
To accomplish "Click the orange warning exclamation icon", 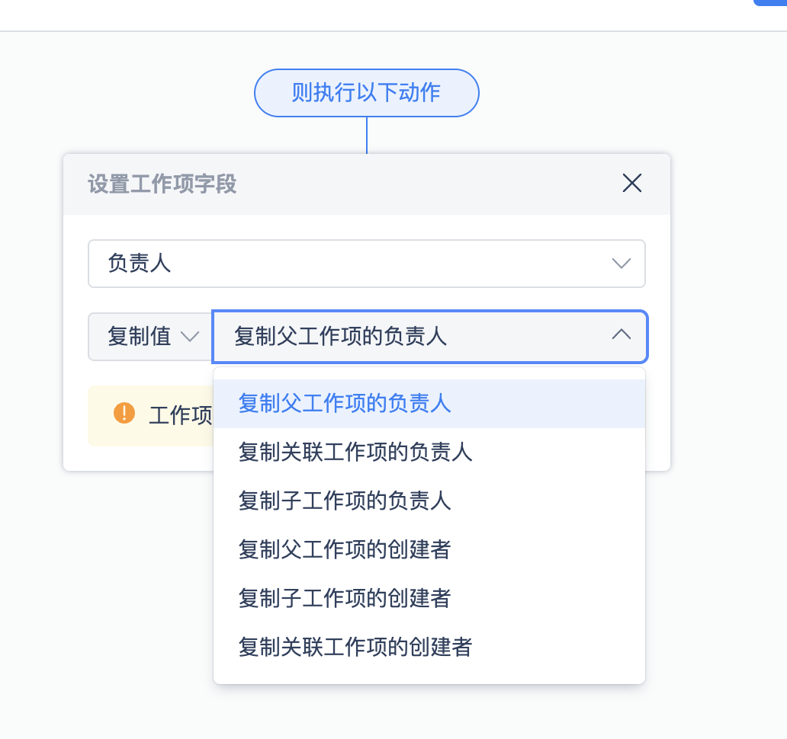I will tap(124, 413).
